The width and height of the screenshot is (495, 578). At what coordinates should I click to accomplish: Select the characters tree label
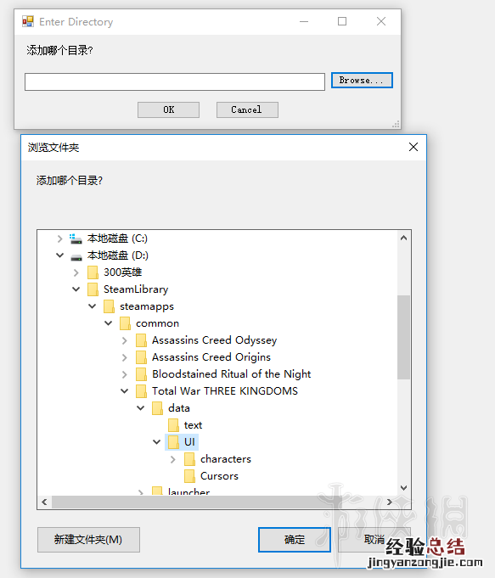pos(226,459)
